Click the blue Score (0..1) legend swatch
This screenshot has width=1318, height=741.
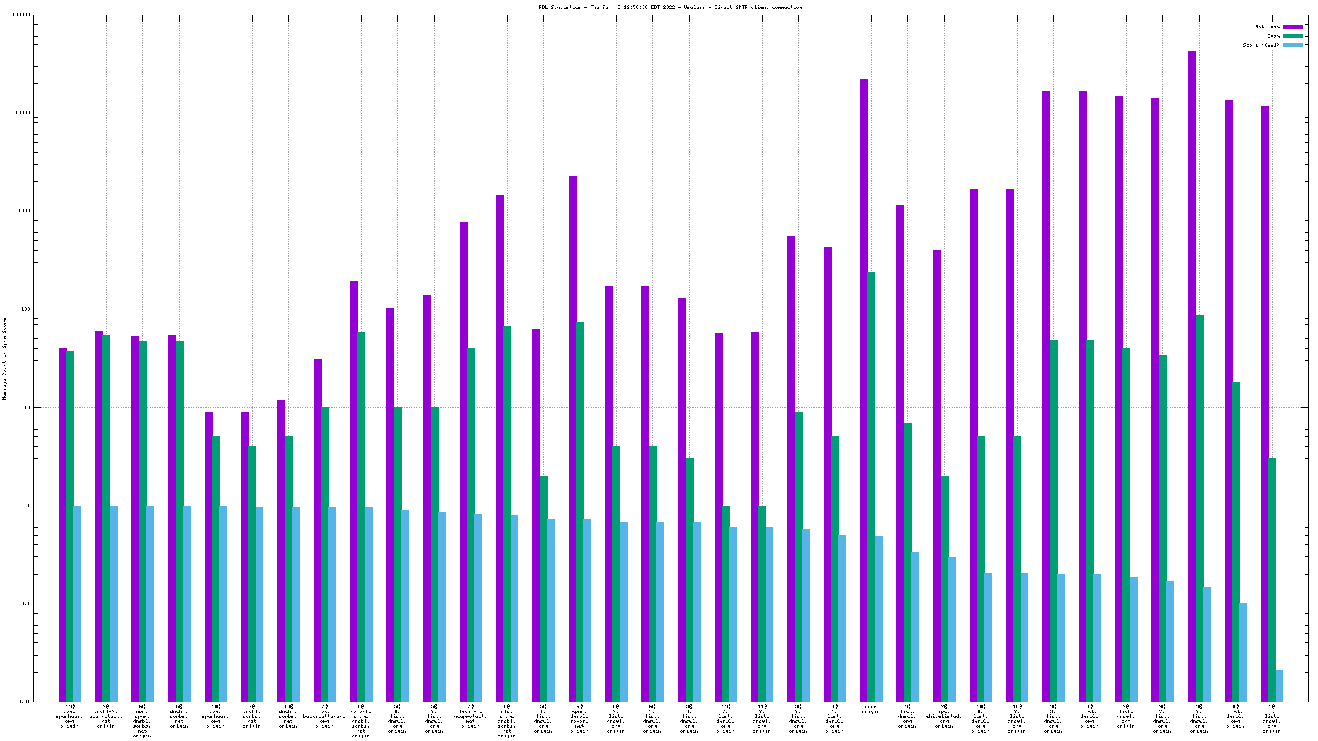[x=1293, y=45]
